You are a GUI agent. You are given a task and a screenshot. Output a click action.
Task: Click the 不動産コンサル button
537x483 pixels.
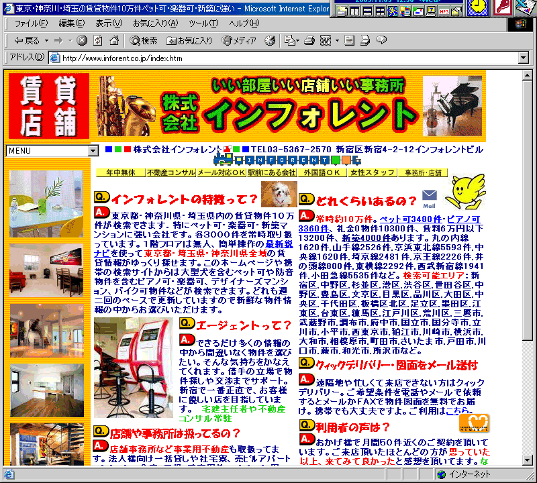coord(171,172)
